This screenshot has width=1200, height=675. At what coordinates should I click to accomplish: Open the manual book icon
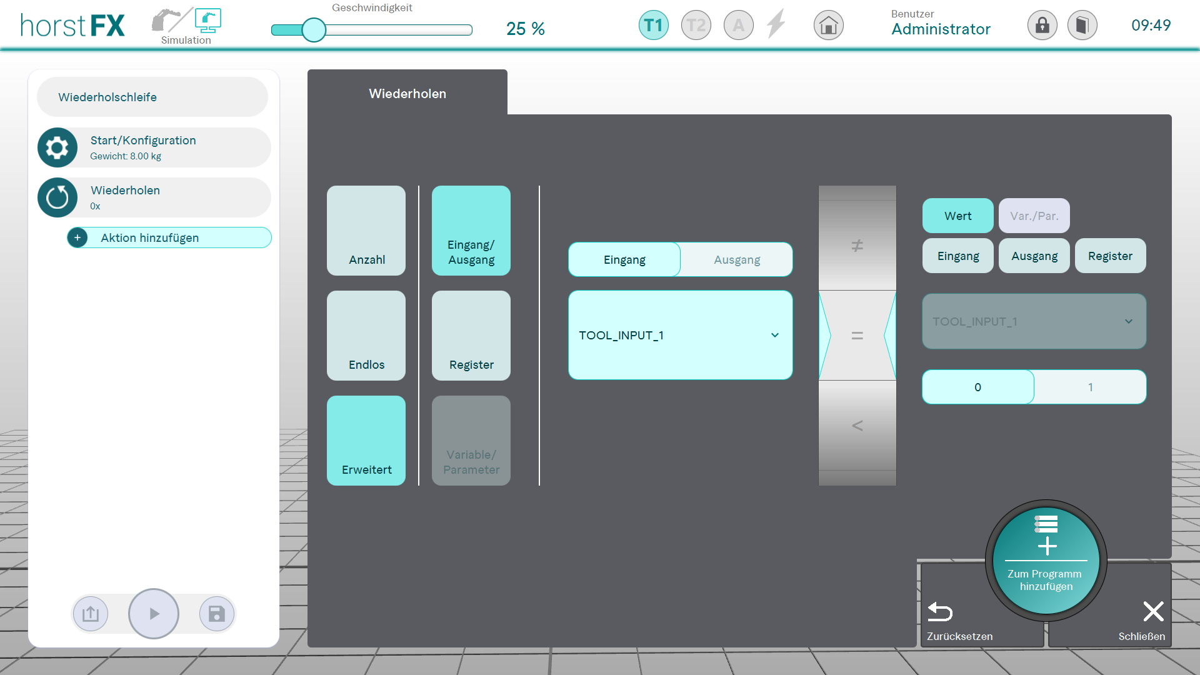[1082, 26]
